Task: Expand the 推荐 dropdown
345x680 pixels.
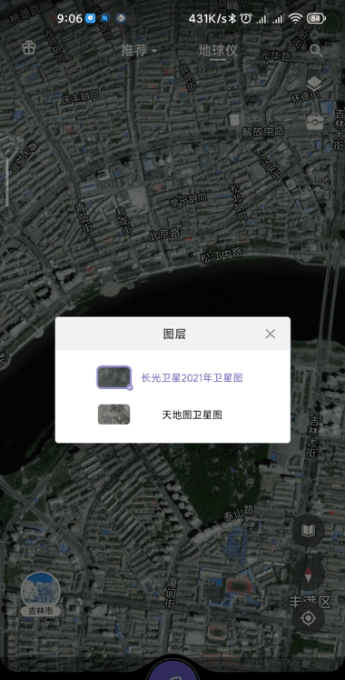Action: click(x=139, y=50)
